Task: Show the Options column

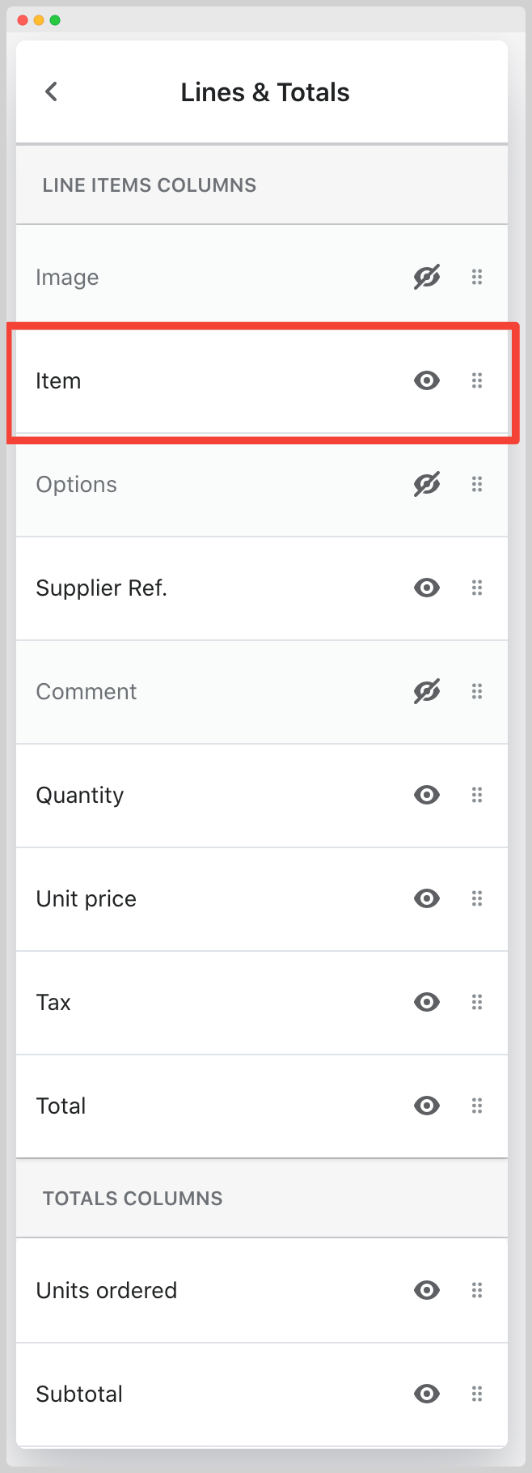Action: tap(426, 484)
